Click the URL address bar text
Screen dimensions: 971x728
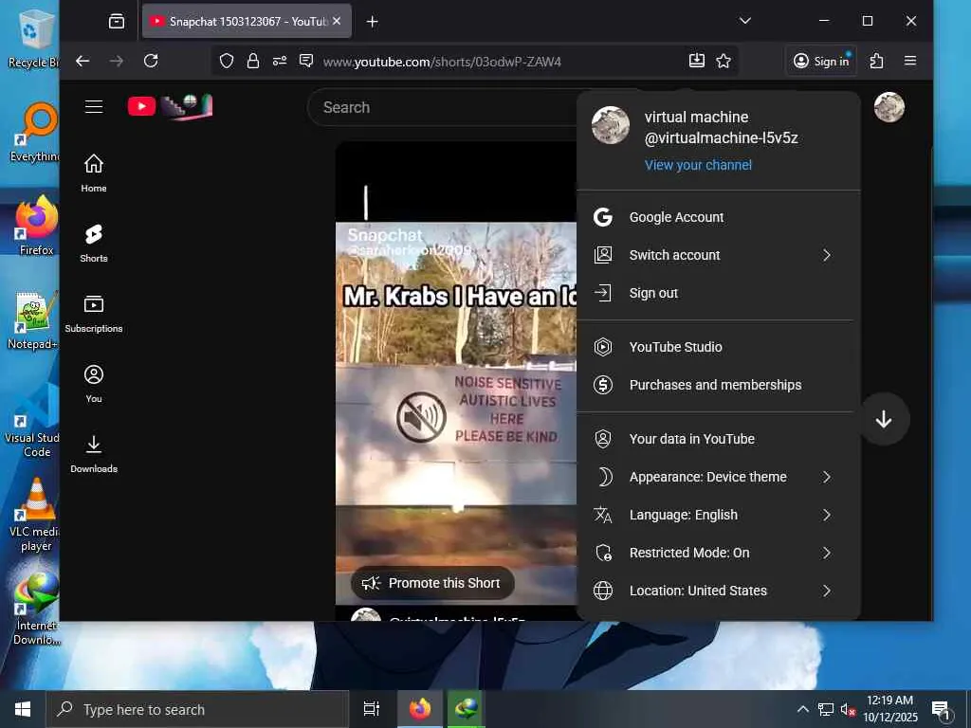tap(442, 62)
